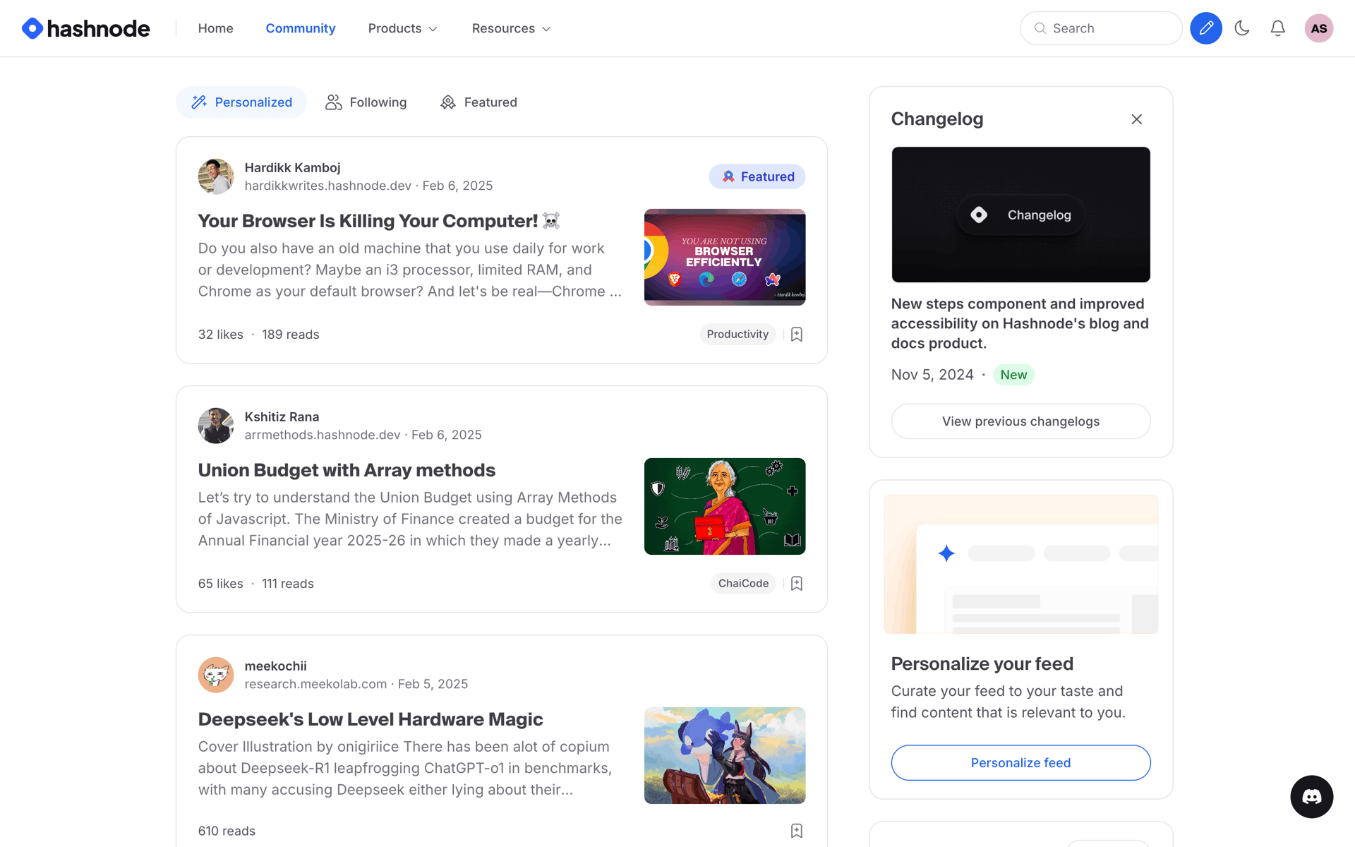Open Discord chat bubble button
The width and height of the screenshot is (1355, 847).
point(1311,797)
